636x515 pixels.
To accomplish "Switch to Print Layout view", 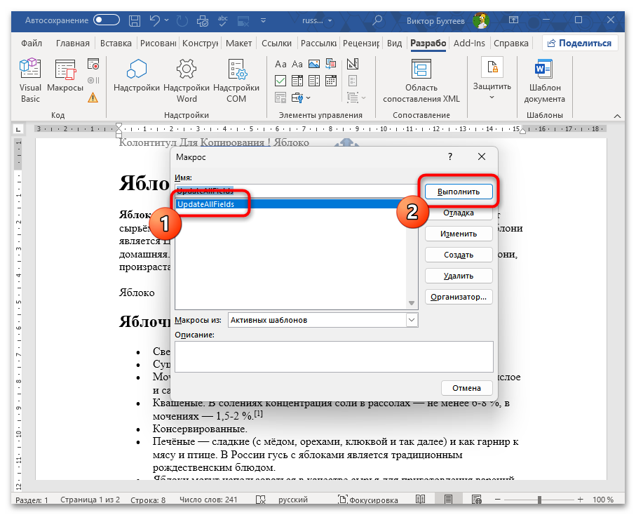I will [x=448, y=500].
